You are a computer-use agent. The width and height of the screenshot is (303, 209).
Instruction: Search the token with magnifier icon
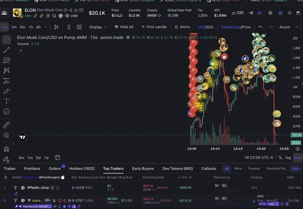(x=54, y=16)
